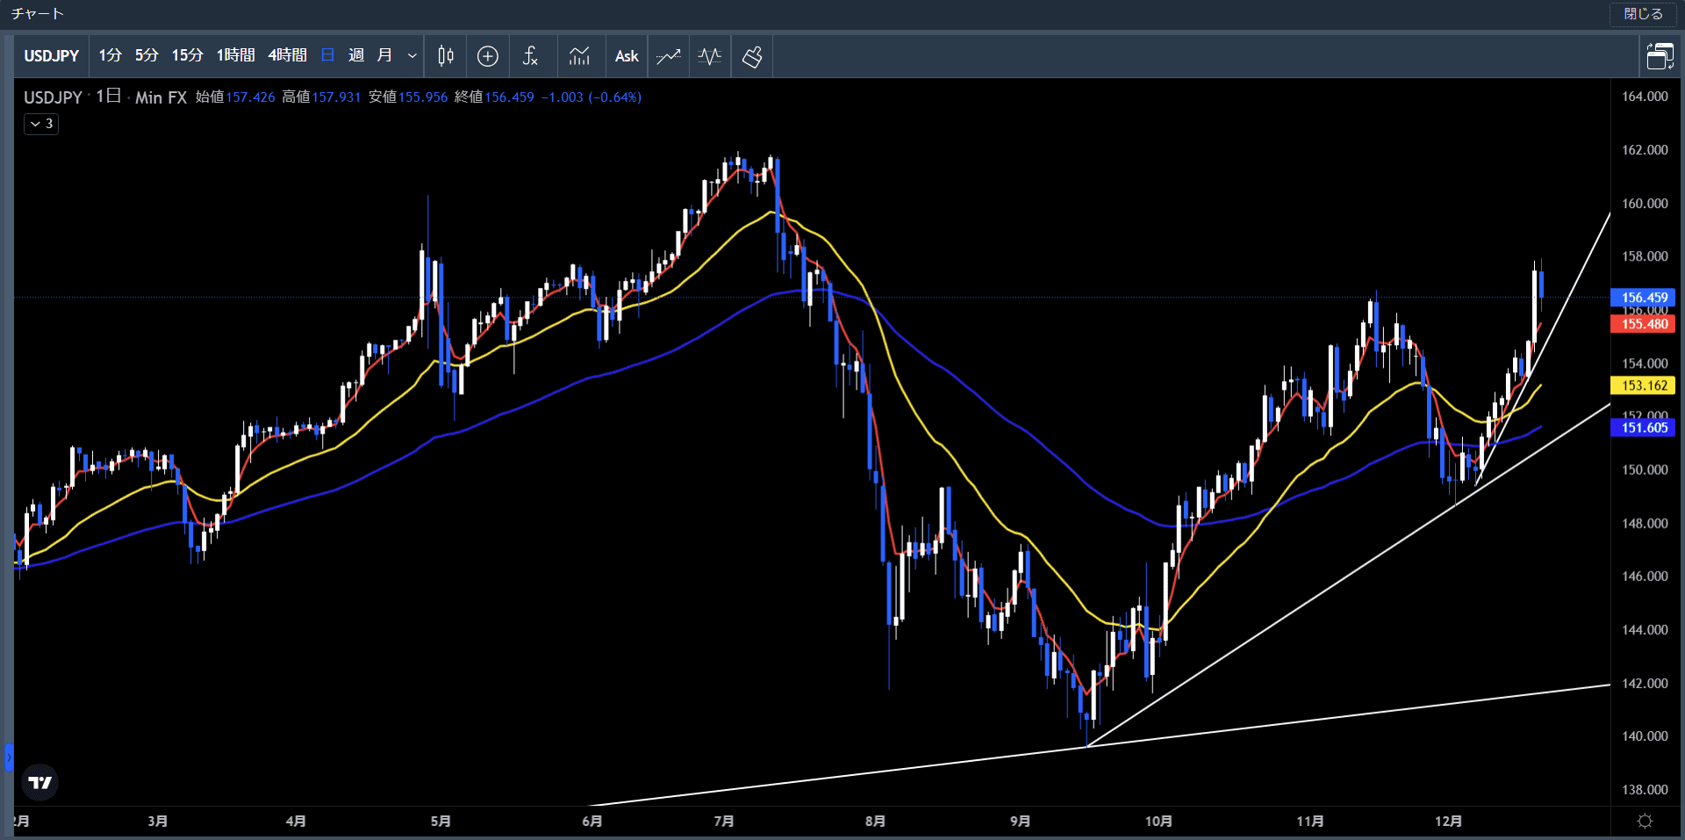Switch to the 5分 timeframe
This screenshot has width=1685, height=840.
coord(147,55)
